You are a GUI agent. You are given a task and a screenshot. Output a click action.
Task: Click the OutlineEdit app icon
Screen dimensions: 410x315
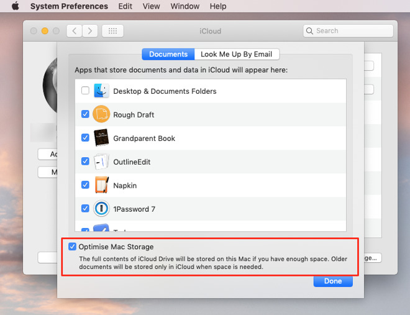101,162
